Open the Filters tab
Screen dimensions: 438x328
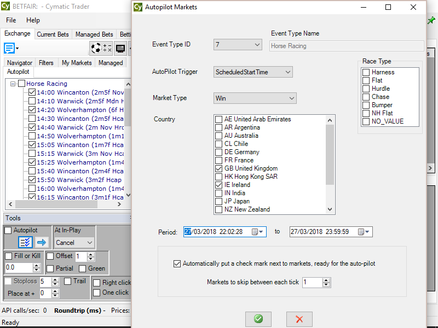46,63
